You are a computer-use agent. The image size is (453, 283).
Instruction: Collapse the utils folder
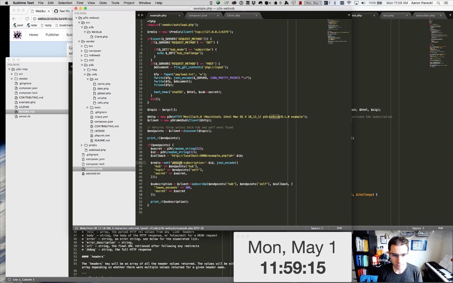85,74
